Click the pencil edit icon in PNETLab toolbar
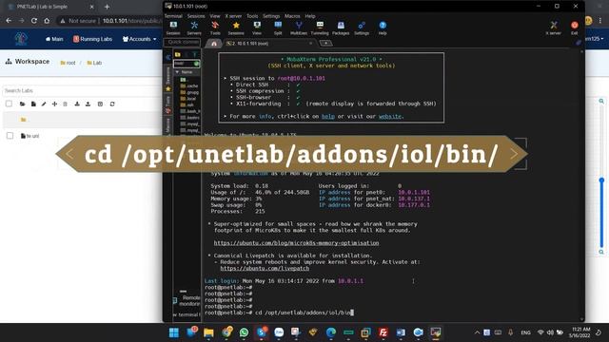Image resolution: width=609 pixels, height=342 pixels. [x=44, y=104]
